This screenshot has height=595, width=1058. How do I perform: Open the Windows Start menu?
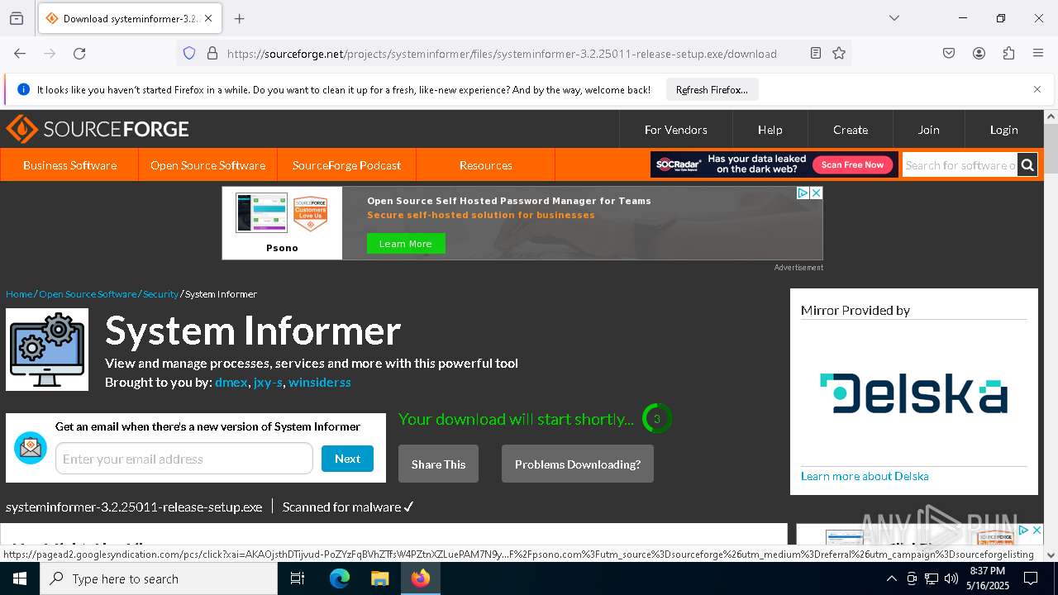[20, 578]
